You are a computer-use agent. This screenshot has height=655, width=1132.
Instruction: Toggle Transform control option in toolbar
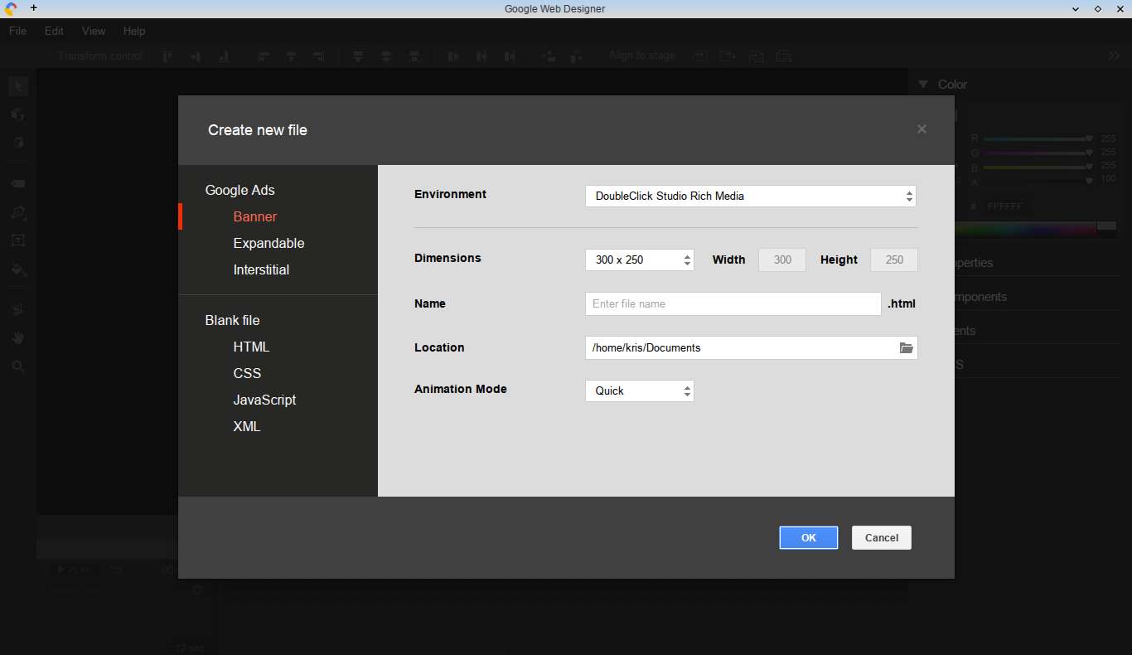100,56
